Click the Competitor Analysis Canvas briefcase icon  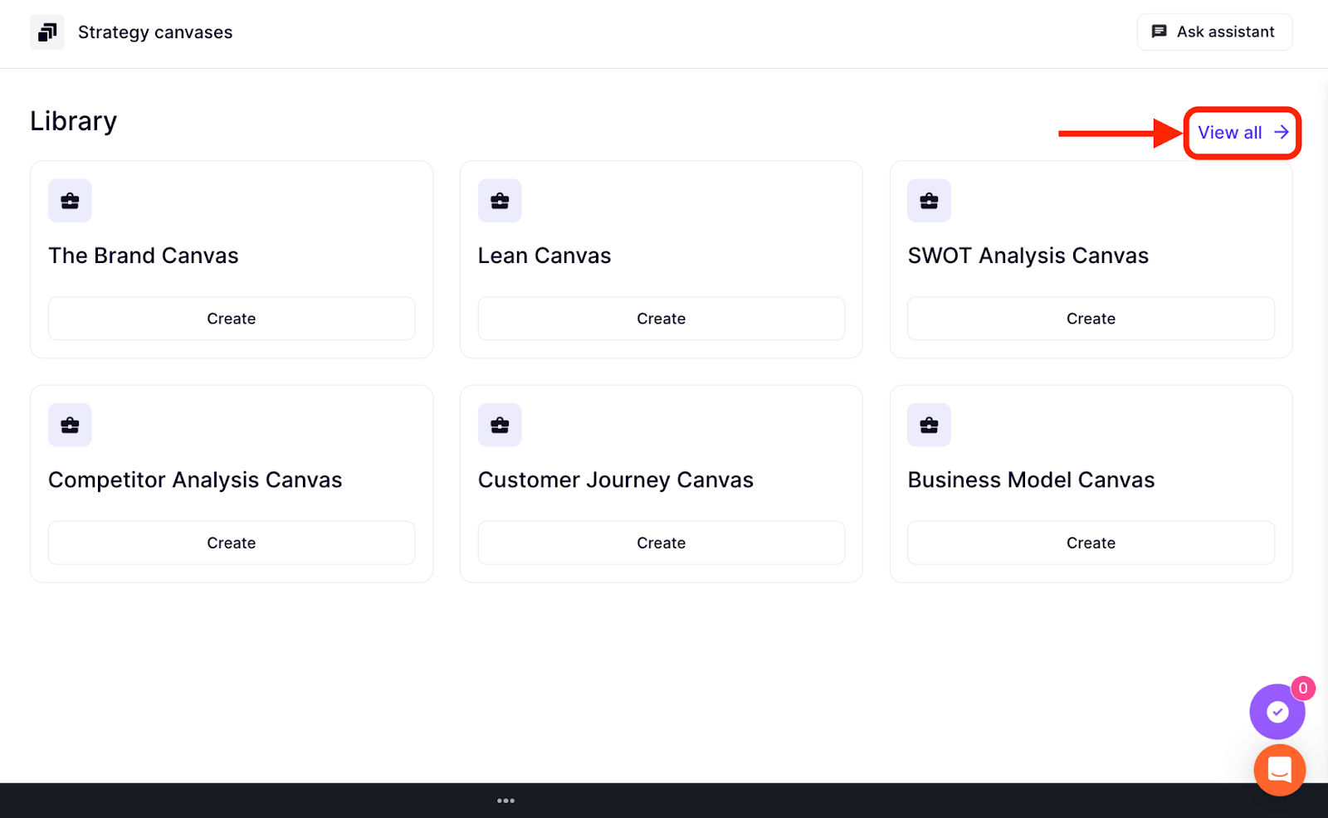tap(70, 425)
